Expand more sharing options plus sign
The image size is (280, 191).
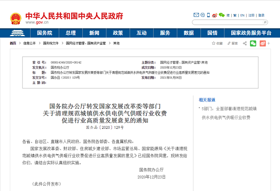(270, 43)
